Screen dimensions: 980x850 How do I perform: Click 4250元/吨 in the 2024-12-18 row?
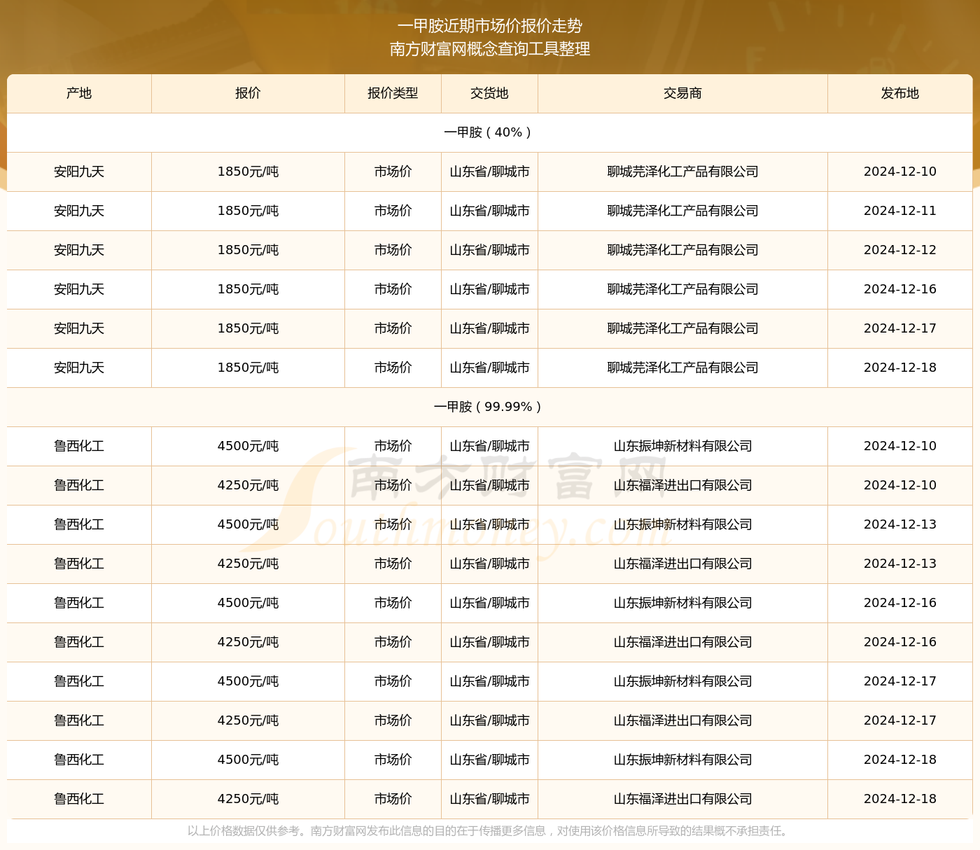tap(248, 799)
